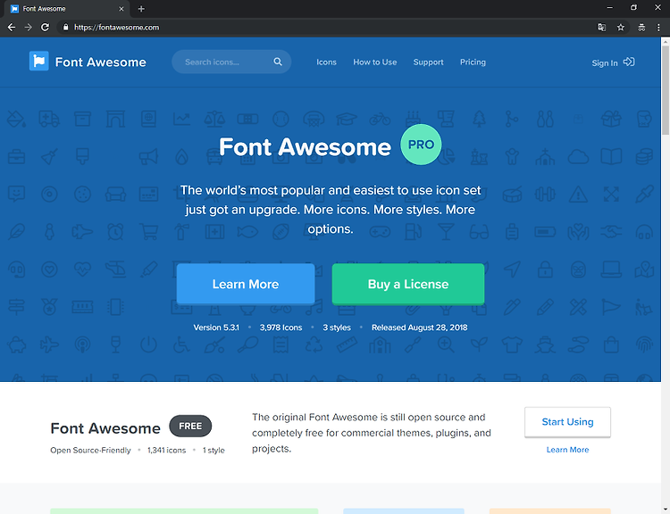The width and height of the screenshot is (670, 514).
Task: Click the background fingerprint icon
Action: click(644, 344)
